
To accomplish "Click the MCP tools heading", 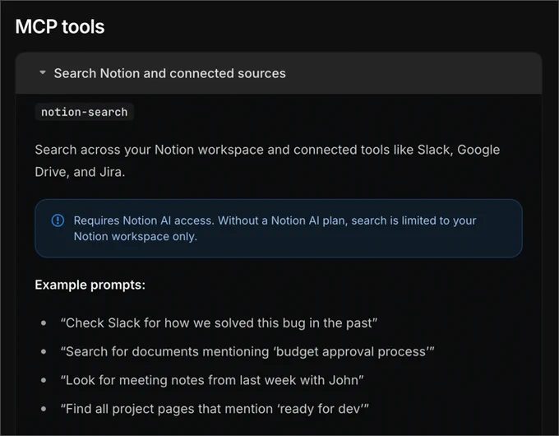I will (60, 27).
